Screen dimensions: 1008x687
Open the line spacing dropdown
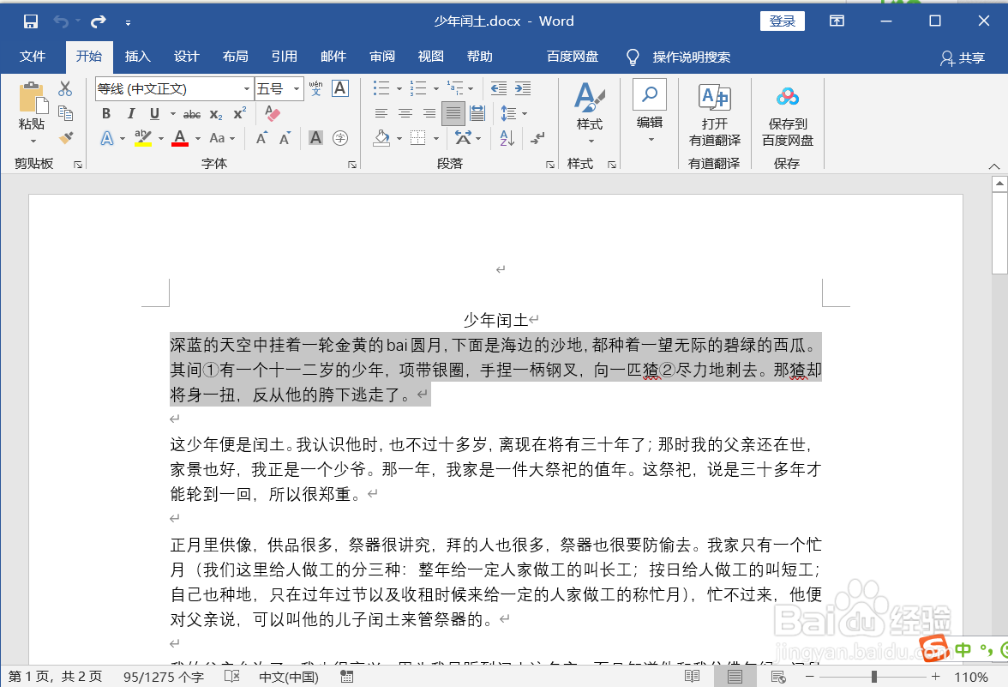coord(513,113)
